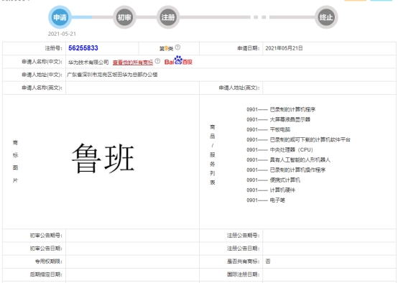Open the help icon next to 第9类

point(177,47)
